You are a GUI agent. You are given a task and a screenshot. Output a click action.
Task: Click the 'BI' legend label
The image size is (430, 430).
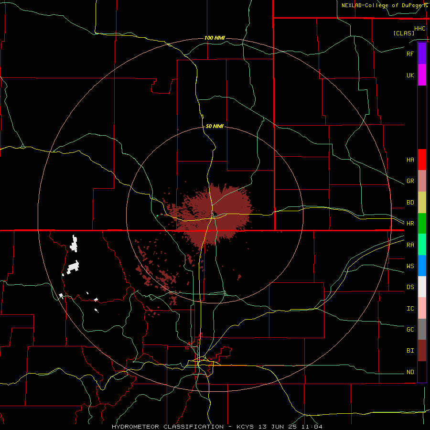[410, 351]
